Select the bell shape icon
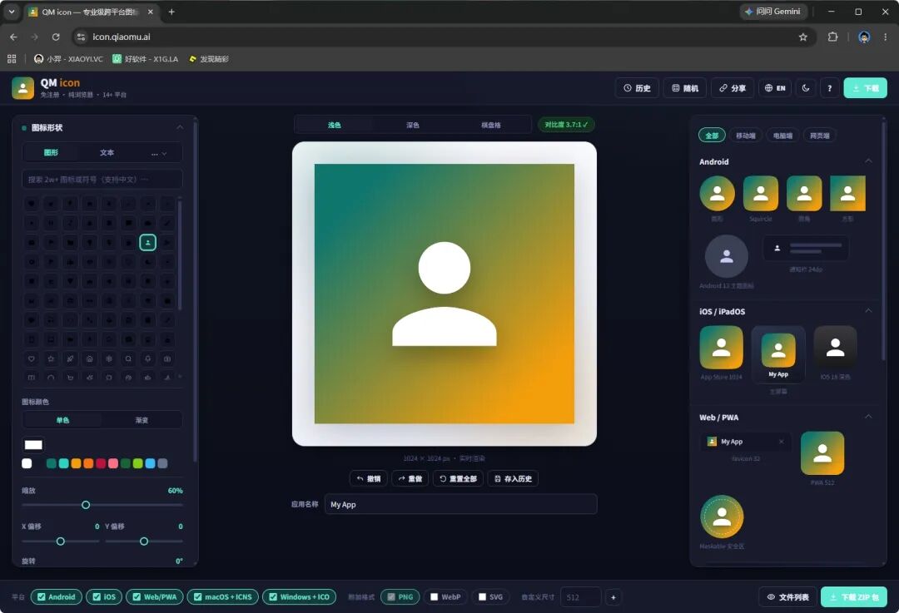This screenshot has height=613, width=899. tap(148, 359)
